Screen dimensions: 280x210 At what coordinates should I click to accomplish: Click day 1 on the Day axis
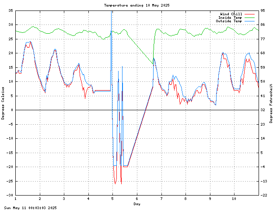pos(16,199)
